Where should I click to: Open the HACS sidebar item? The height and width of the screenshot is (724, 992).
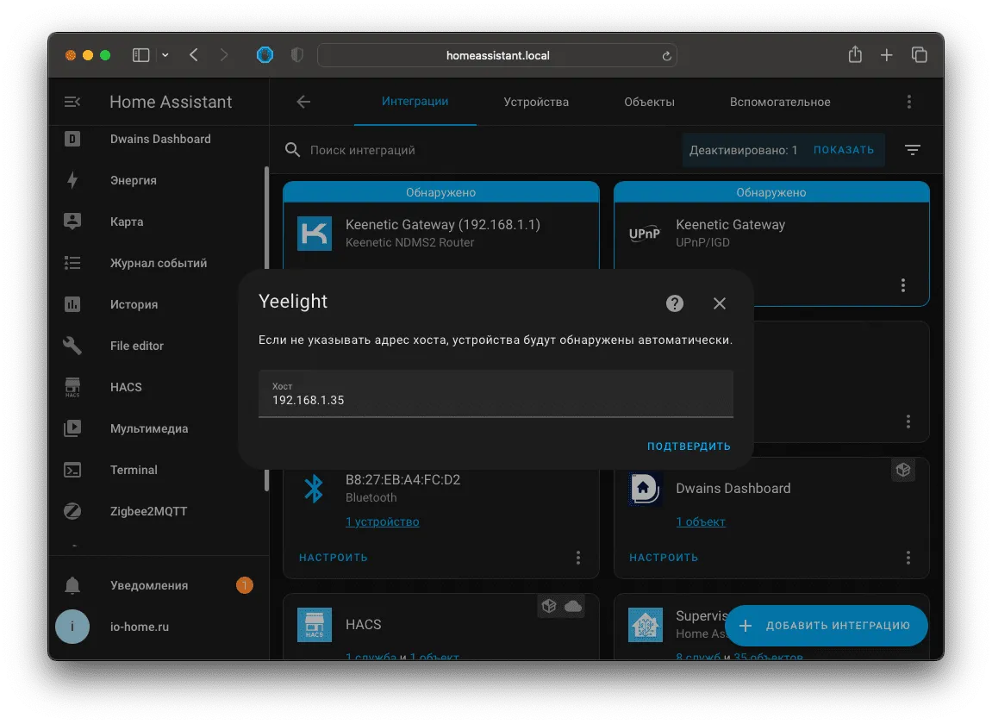point(126,387)
